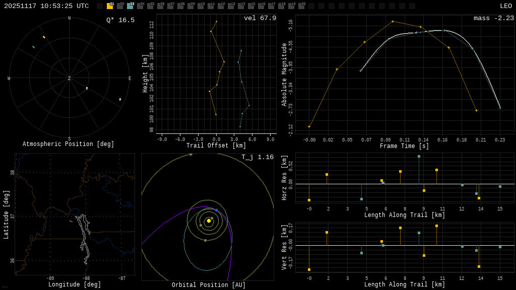The height and width of the screenshot is (290, 516).
Task: Click the orange station 01 indicator
Action: pos(110,6)
